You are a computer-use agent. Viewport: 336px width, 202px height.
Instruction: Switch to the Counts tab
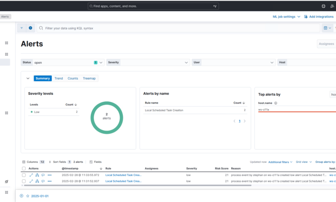coord(73,79)
